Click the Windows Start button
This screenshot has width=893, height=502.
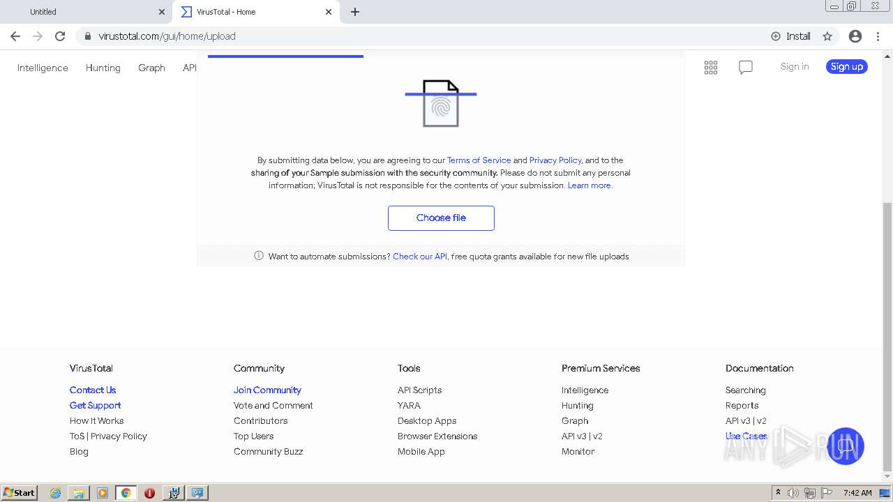[x=19, y=492]
